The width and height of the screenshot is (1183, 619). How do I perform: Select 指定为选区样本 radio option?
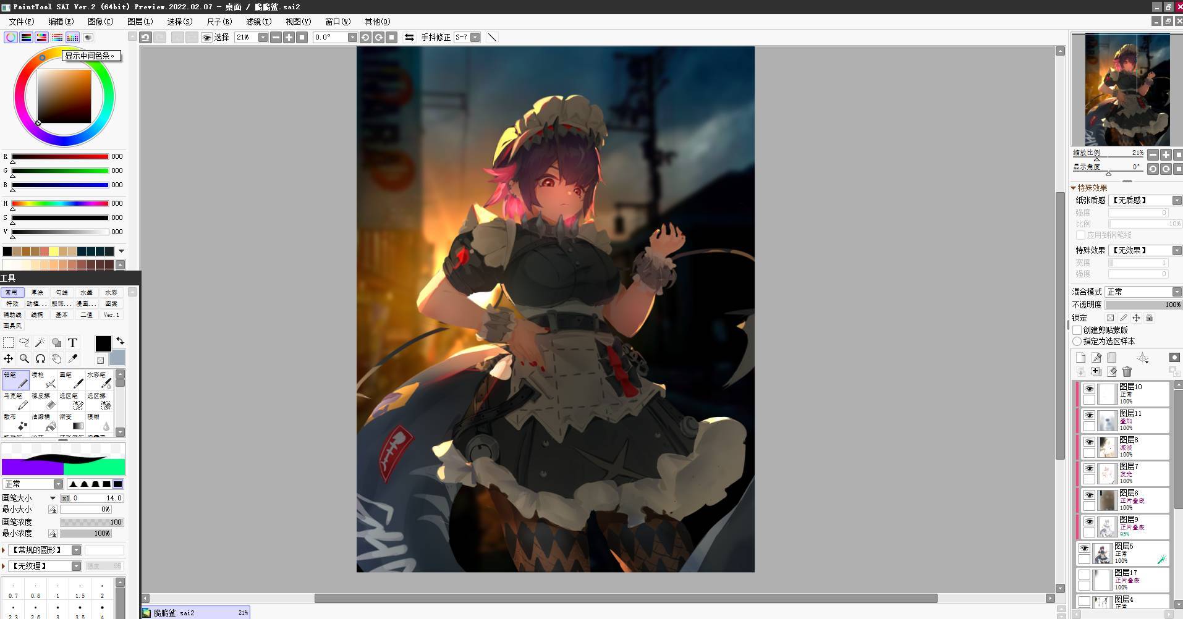point(1077,341)
